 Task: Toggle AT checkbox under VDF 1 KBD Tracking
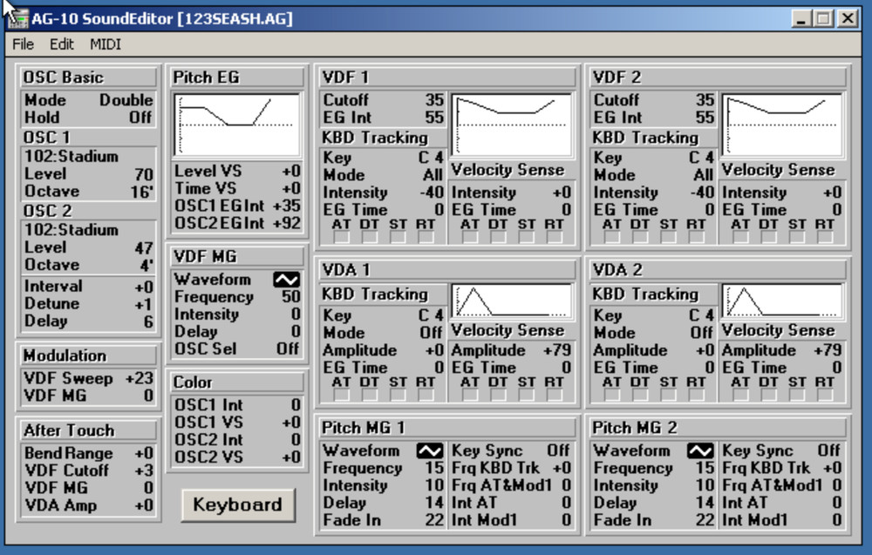[342, 238]
